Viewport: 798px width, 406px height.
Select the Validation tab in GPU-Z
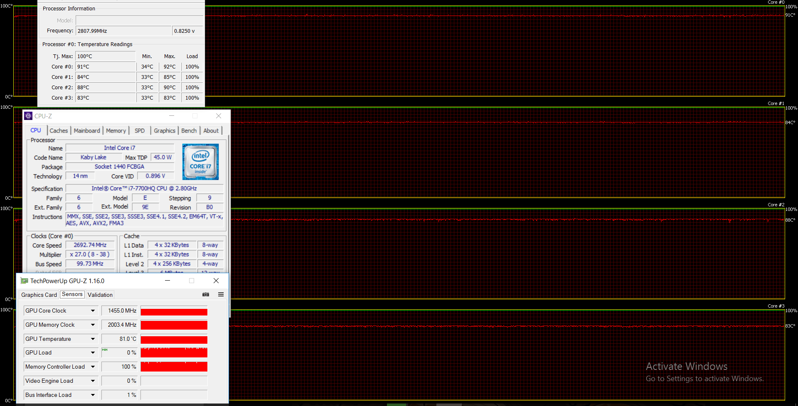(100, 295)
